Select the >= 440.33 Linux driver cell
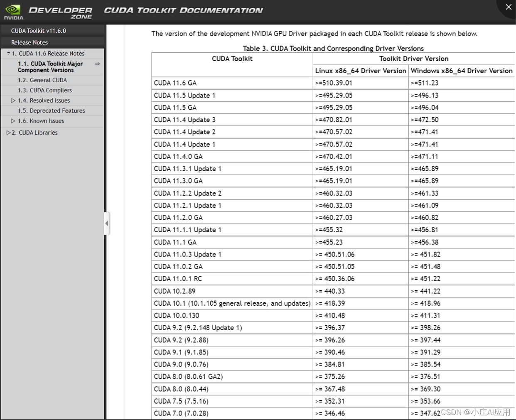Image resolution: width=516 pixels, height=420 pixels. tap(361, 291)
